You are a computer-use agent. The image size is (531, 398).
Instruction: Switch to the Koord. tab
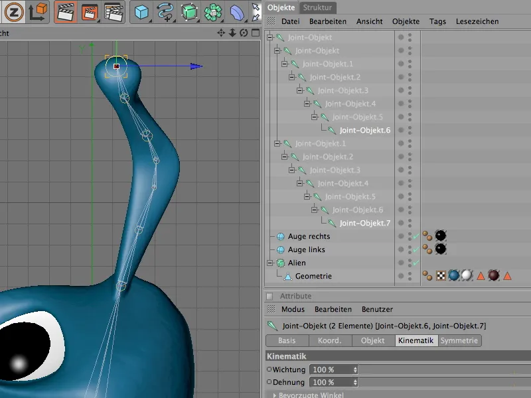tap(330, 340)
